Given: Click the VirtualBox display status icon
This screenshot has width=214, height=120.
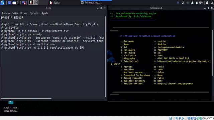Looking at the screenshot, I should 189,118.
